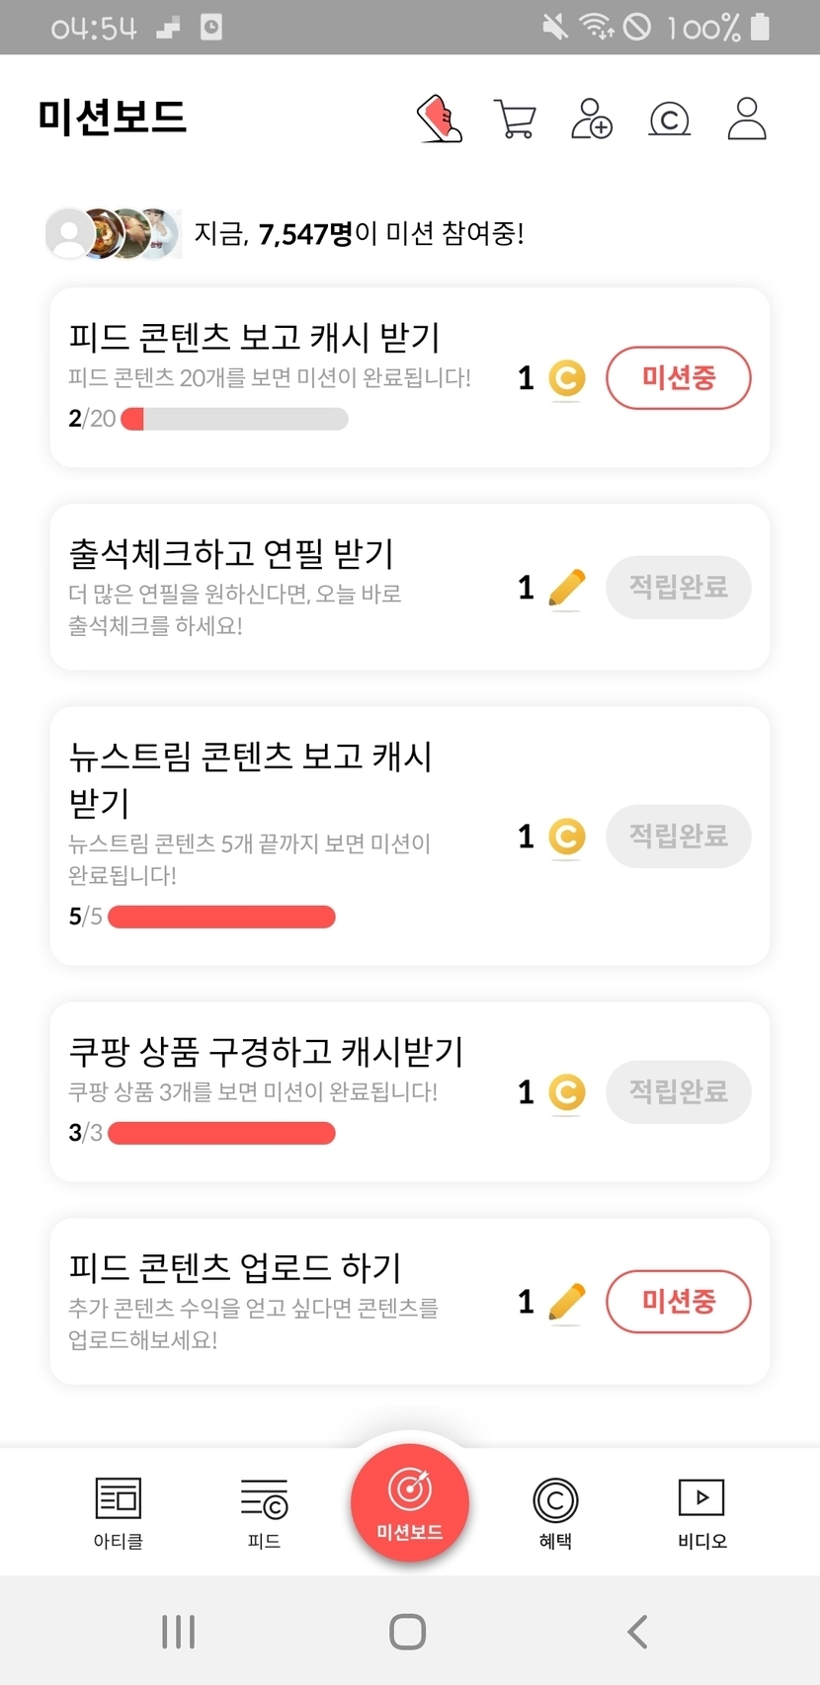Screen dimensions: 820x1685
Task: Tap the pencil reward icon for 출석체크
Action: [566, 589]
